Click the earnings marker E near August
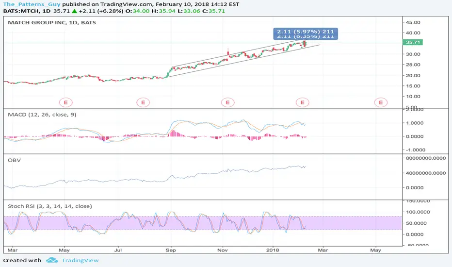 (143, 102)
